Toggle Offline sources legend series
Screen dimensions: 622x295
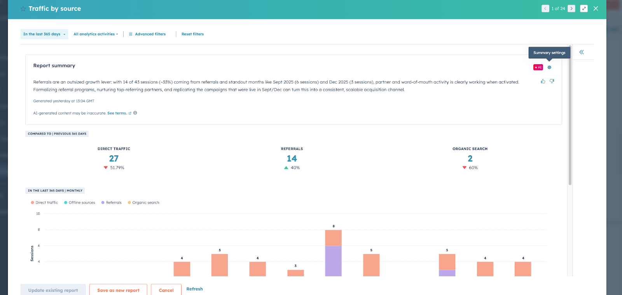pyautogui.click(x=79, y=202)
